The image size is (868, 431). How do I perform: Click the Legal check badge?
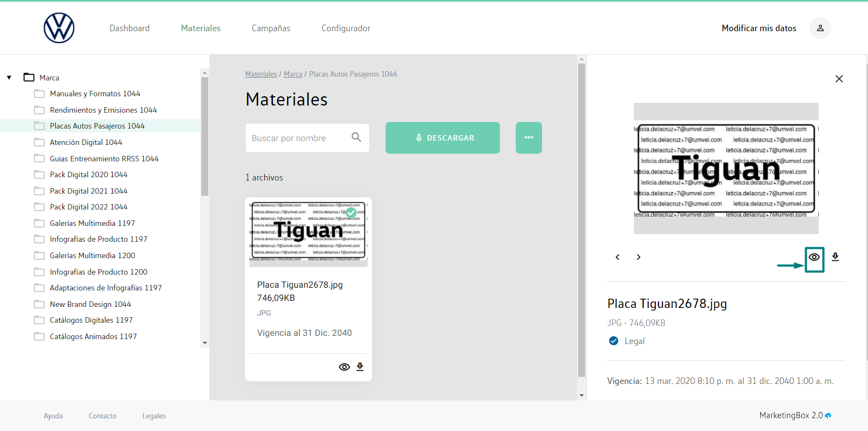(614, 341)
